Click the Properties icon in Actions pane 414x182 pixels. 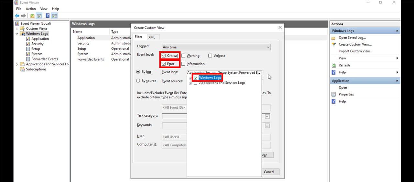pos(334,94)
